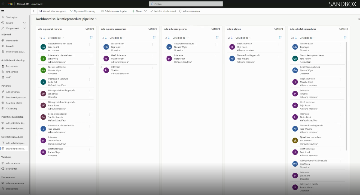
Task: Click Nu avatar of Nienke Wigts card
Action: (x=43, y=70)
